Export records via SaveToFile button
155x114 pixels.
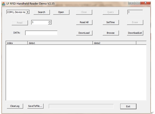[x=35, y=106]
